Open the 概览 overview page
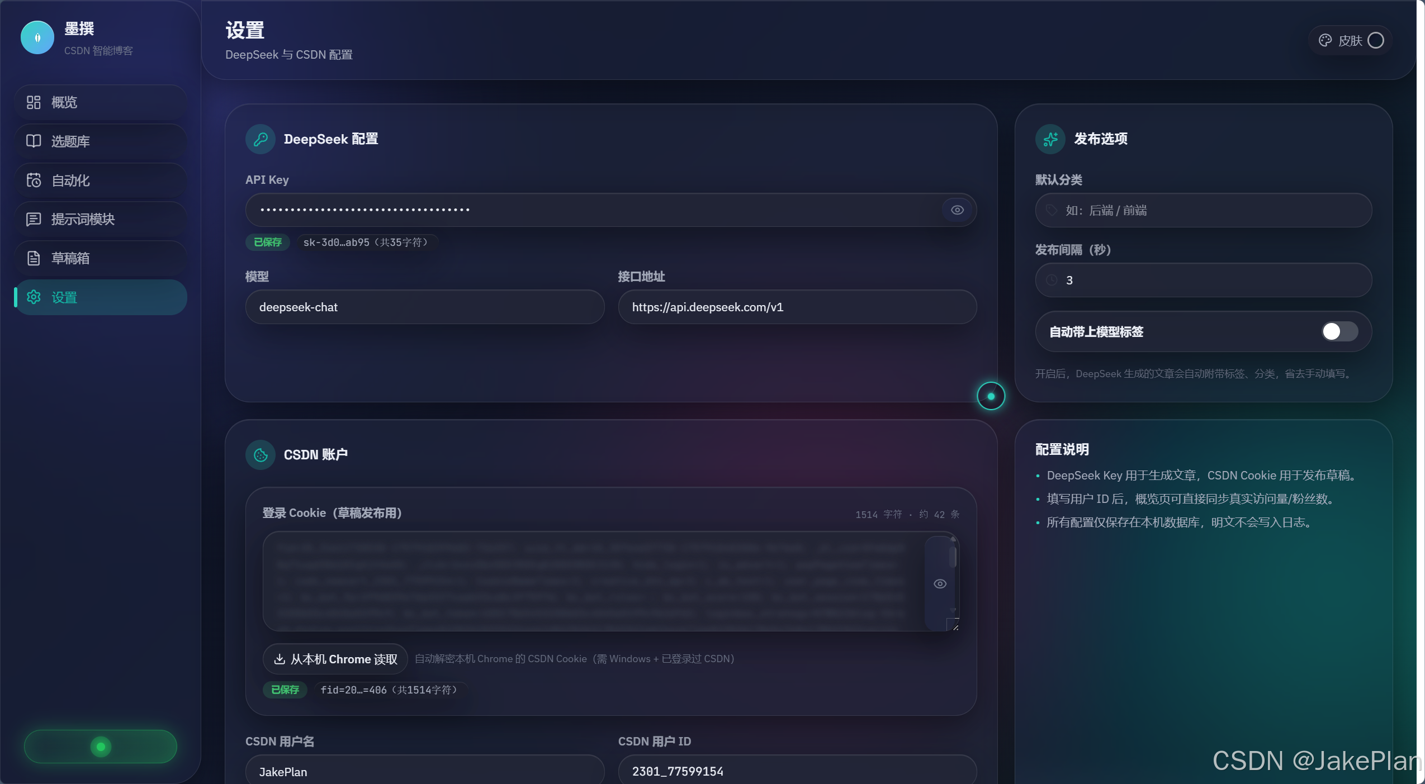1425x784 pixels. click(x=101, y=102)
